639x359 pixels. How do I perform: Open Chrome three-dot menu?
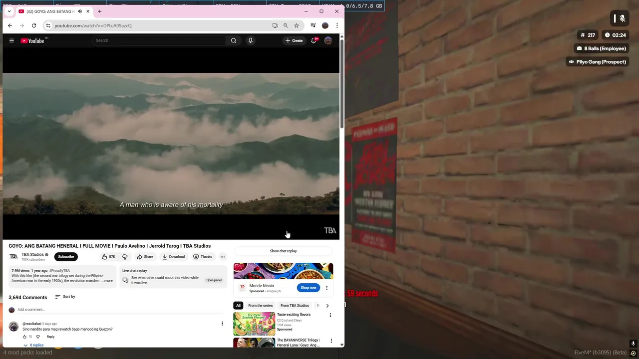337,25
